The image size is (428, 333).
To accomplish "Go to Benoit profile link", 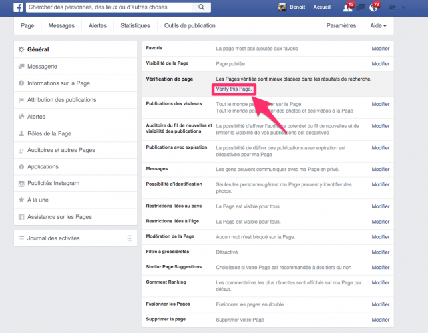I will point(297,7).
